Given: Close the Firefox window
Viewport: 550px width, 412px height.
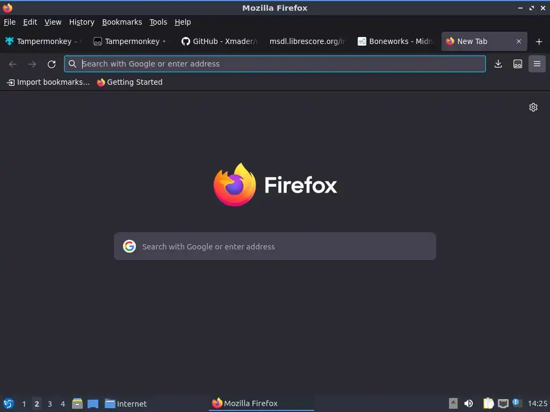Looking at the screenshot, I should click(x=543, y=8).
